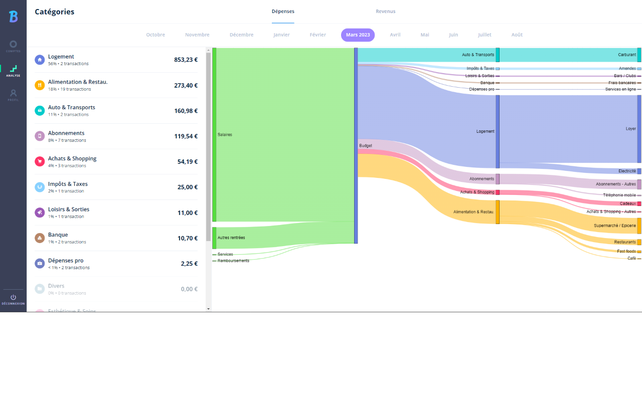Open the Comptes section icon
Screen dimensions: 642x401
click(13, 44)
